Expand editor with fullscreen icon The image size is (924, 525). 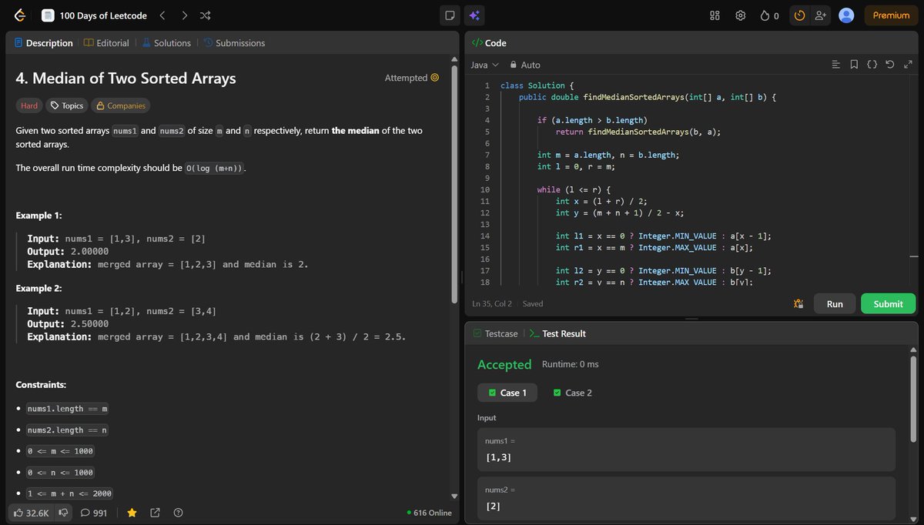point(907,65)
